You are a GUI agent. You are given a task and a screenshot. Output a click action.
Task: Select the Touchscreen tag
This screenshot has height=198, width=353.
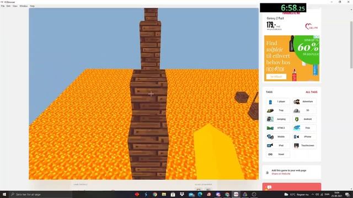(304, 146)
